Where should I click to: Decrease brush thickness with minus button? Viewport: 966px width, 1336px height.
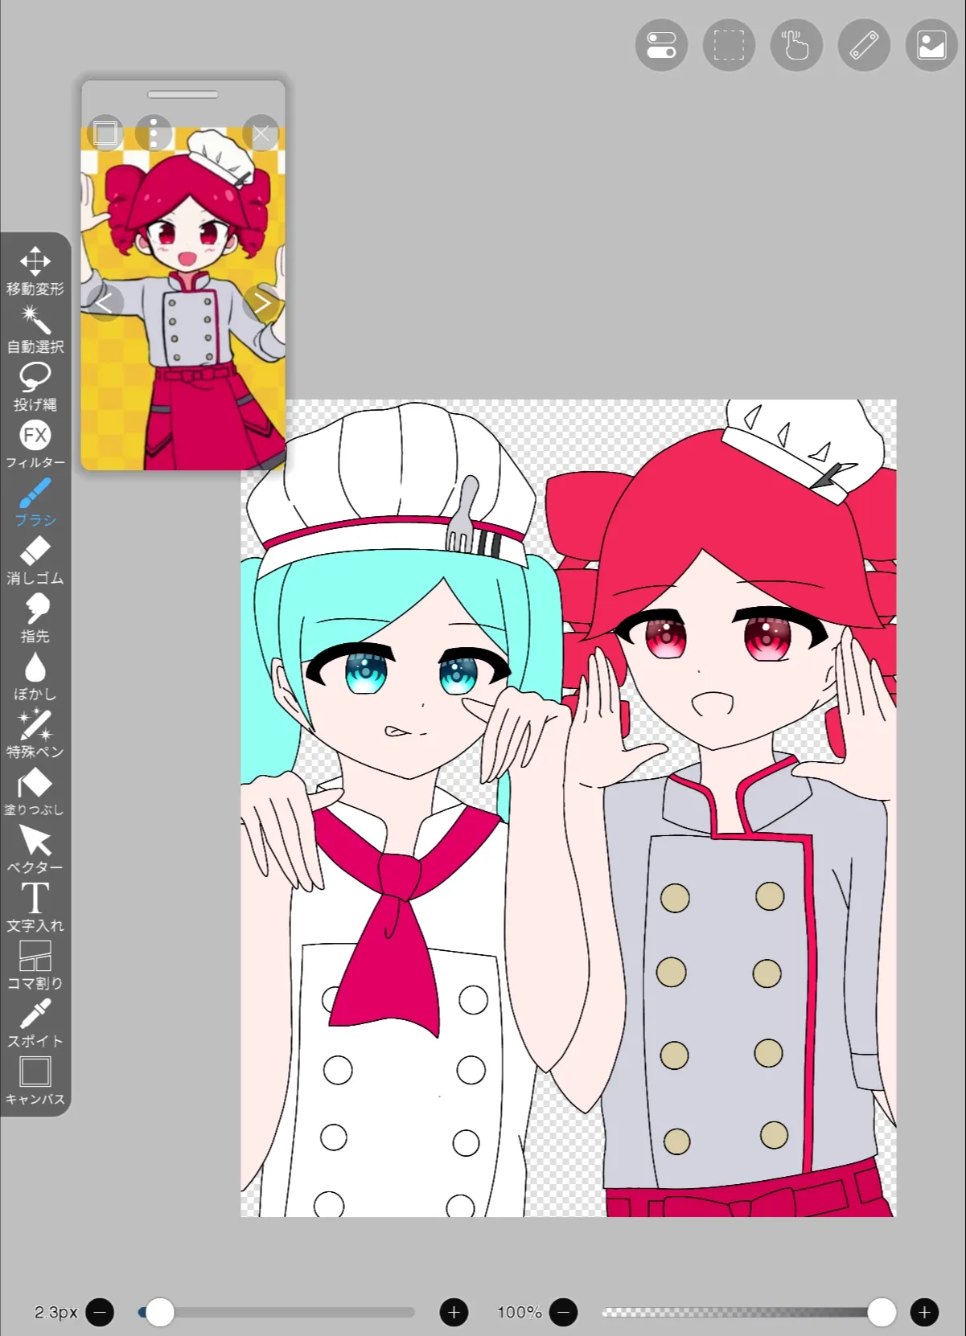click(x=100, y=1313)
